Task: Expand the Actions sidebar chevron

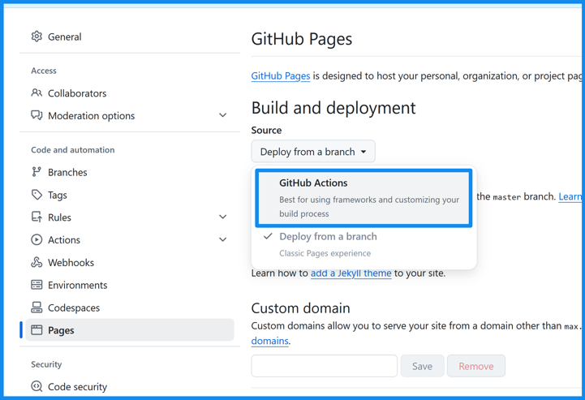Action: point(223,240)
